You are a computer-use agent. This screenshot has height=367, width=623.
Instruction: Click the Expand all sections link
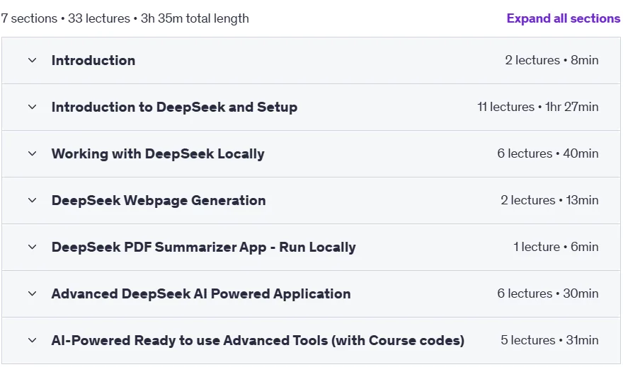pos(563,18)
